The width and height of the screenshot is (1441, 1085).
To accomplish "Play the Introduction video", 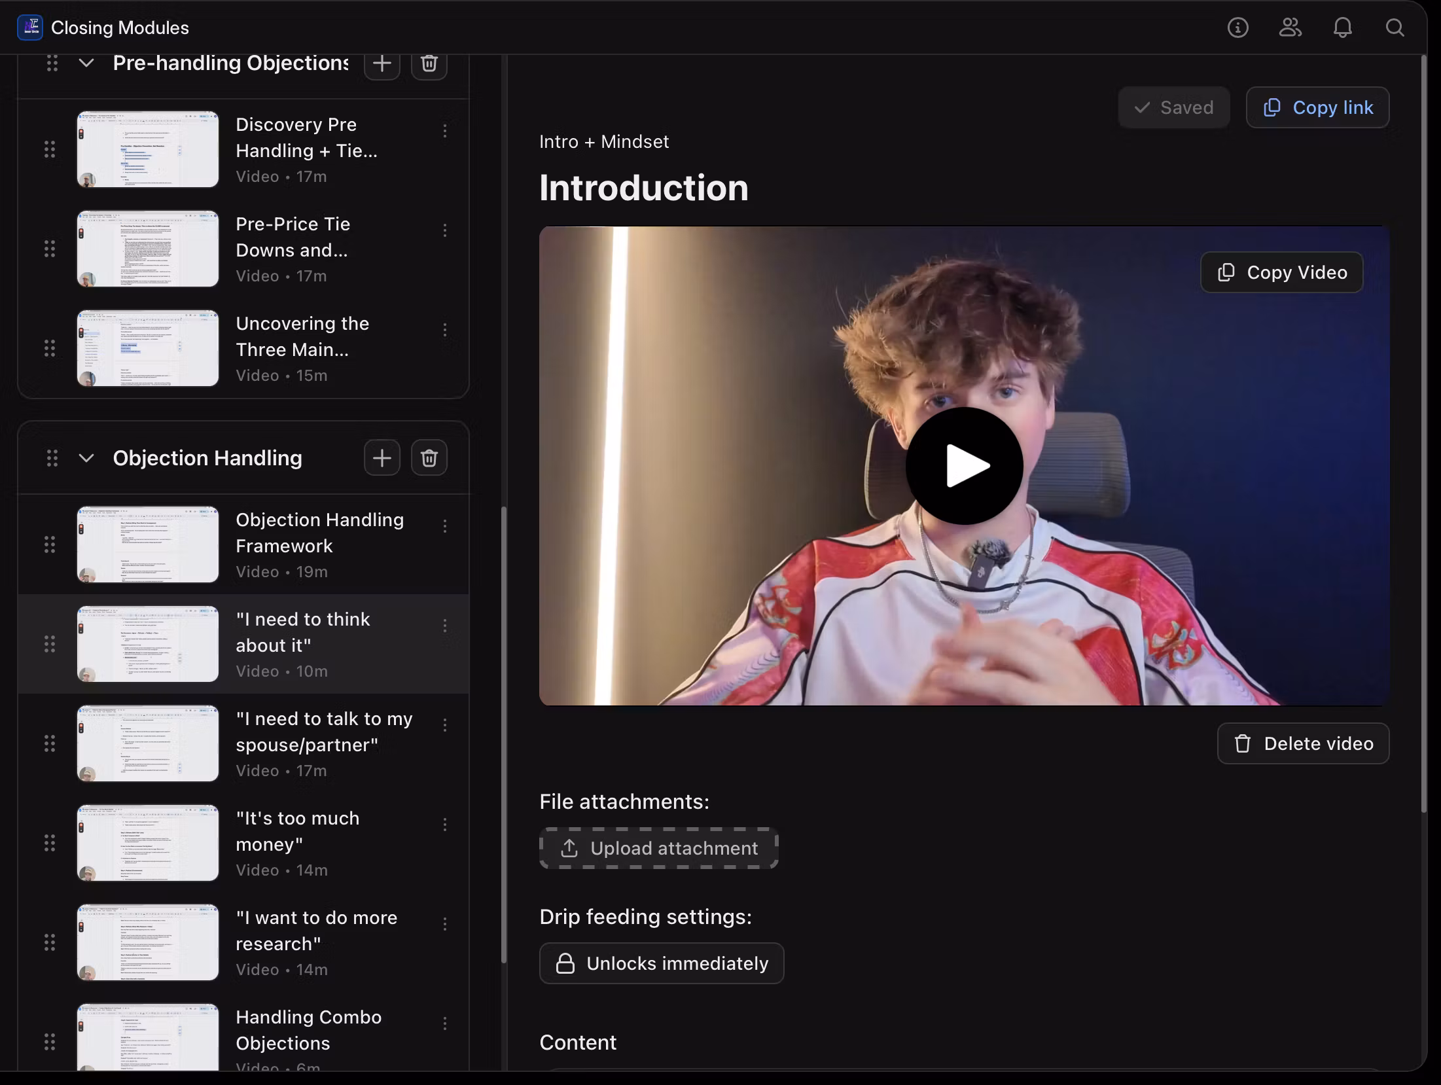I will (964, 466).
